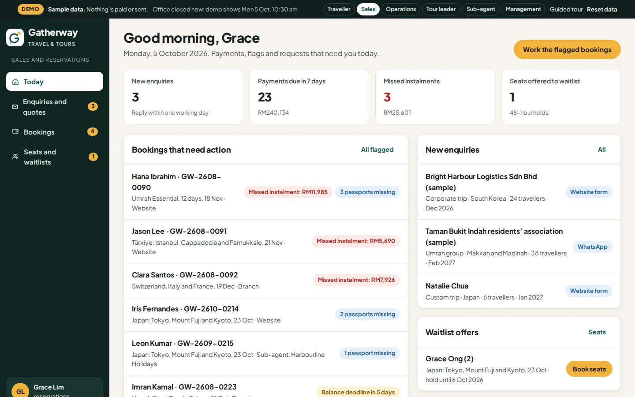This screenshot has height=397, width=635.
Task: Open Enquiries and quotes in sidebar
Action: [55, 107]
